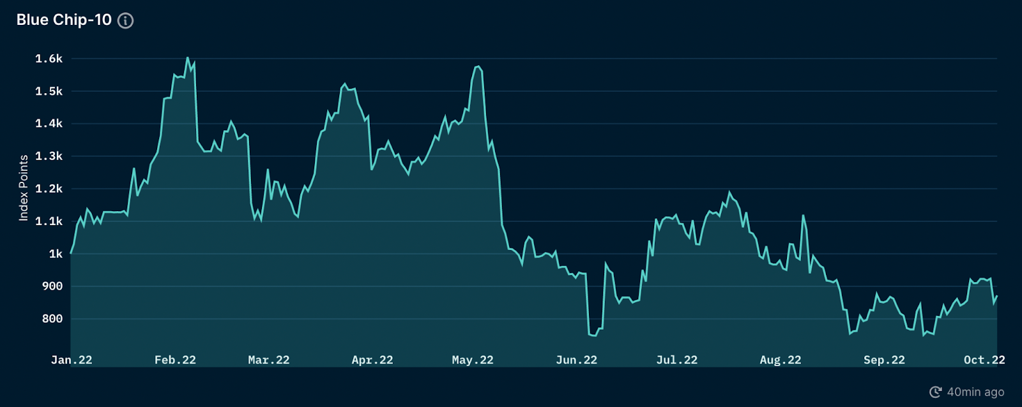Click the 800 y-axis label
The width and height of the screenshot is (1022, 407).
click(x=52, y=319)
